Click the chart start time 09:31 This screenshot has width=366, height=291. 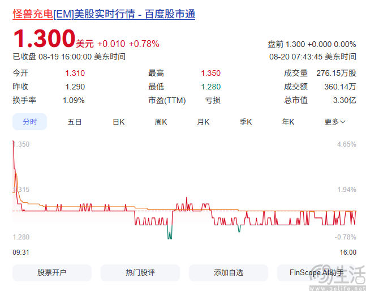pos(21,253)
